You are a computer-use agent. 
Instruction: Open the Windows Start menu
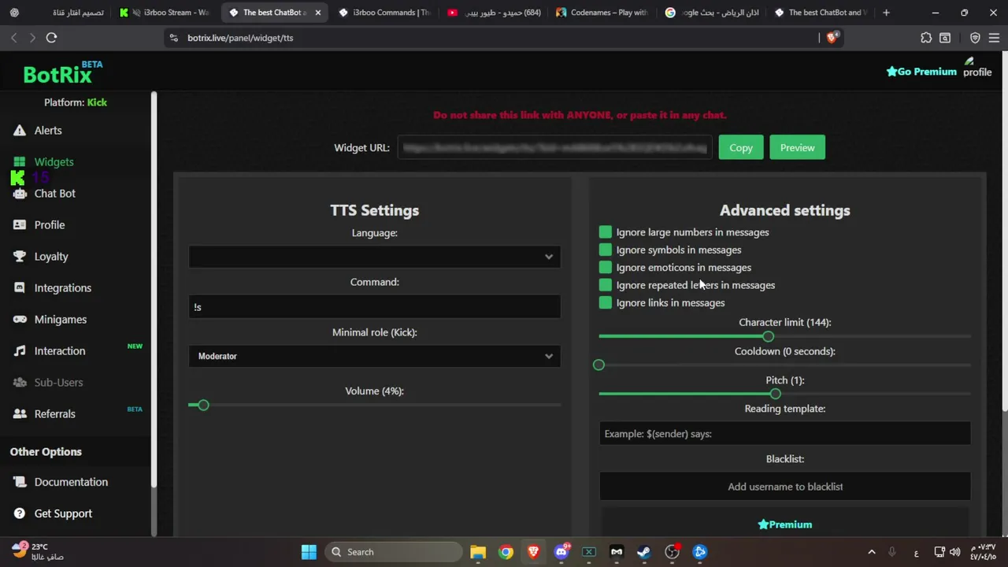[309, 552]
